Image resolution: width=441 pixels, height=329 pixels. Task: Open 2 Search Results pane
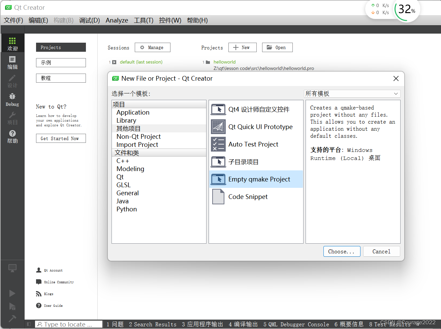click(153, 324)
